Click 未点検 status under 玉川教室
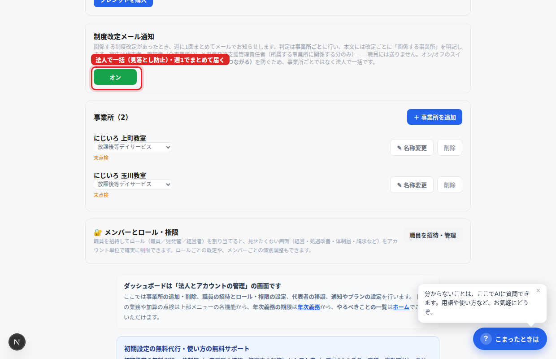This screenshot has width=556, height=359. (x=101, y=195)
